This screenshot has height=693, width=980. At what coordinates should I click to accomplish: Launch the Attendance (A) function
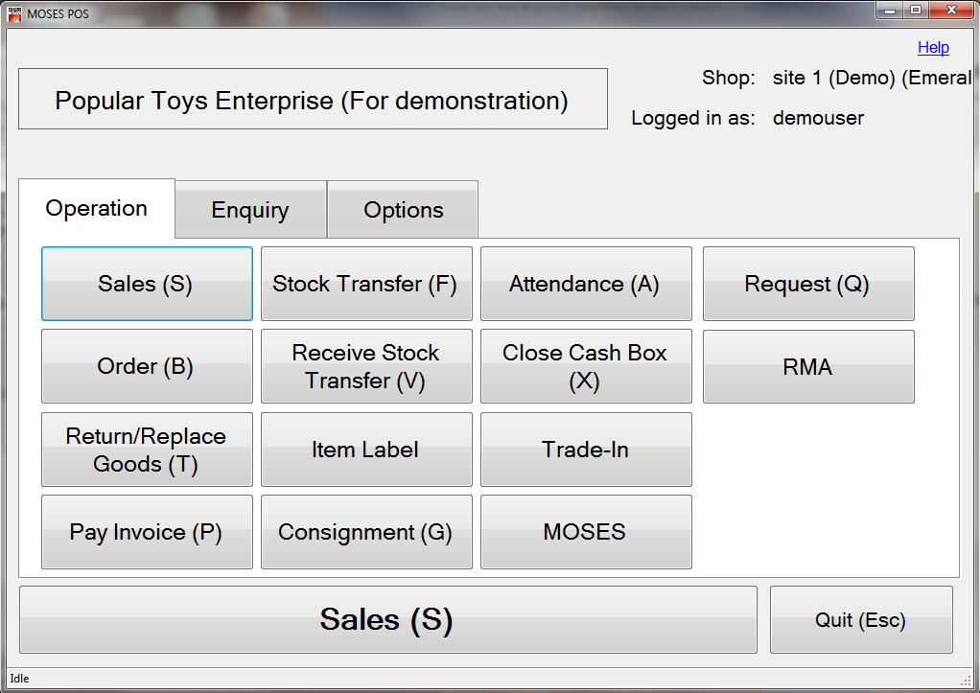[x=586, y=284]
